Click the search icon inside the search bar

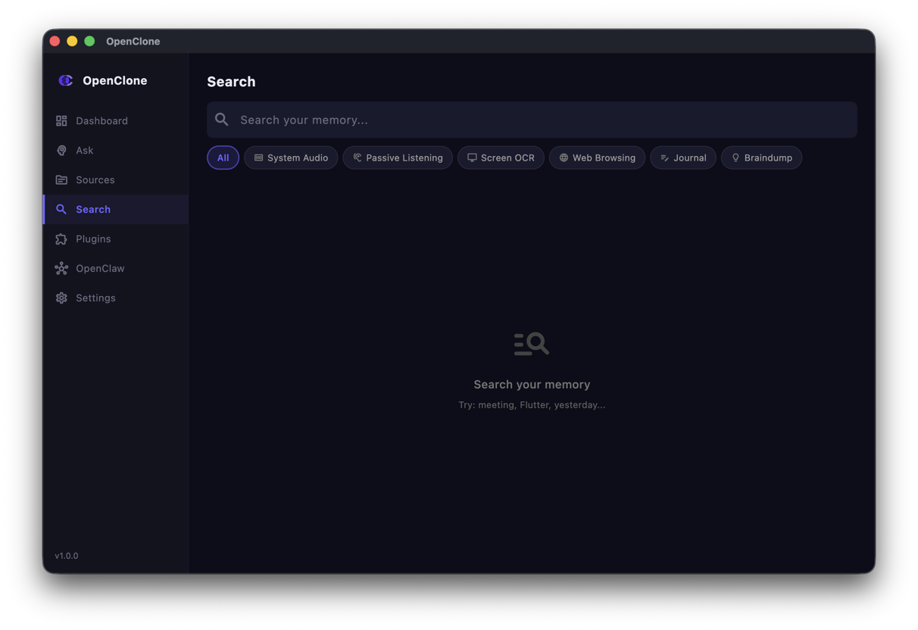(221, 119)
